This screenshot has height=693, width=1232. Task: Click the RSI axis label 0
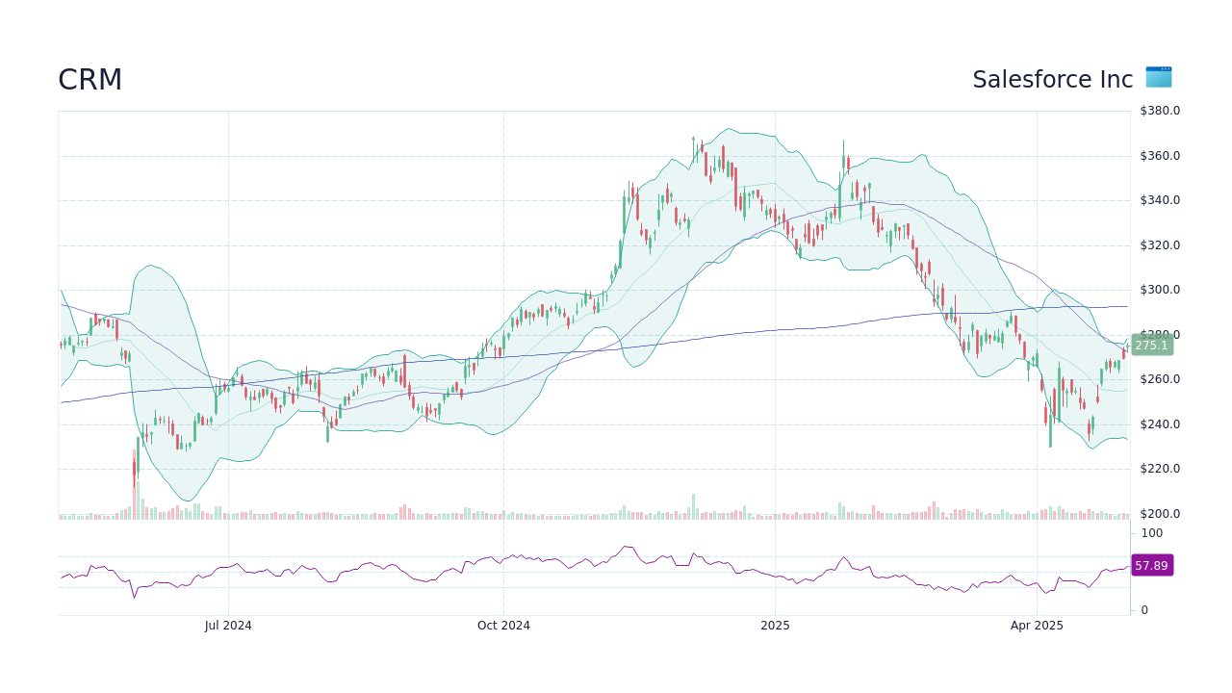coord(1144,610)
